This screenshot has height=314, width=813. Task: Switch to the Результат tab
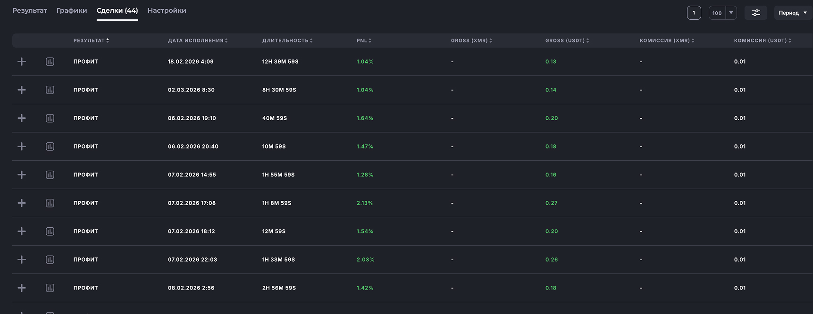coord(30,10)
